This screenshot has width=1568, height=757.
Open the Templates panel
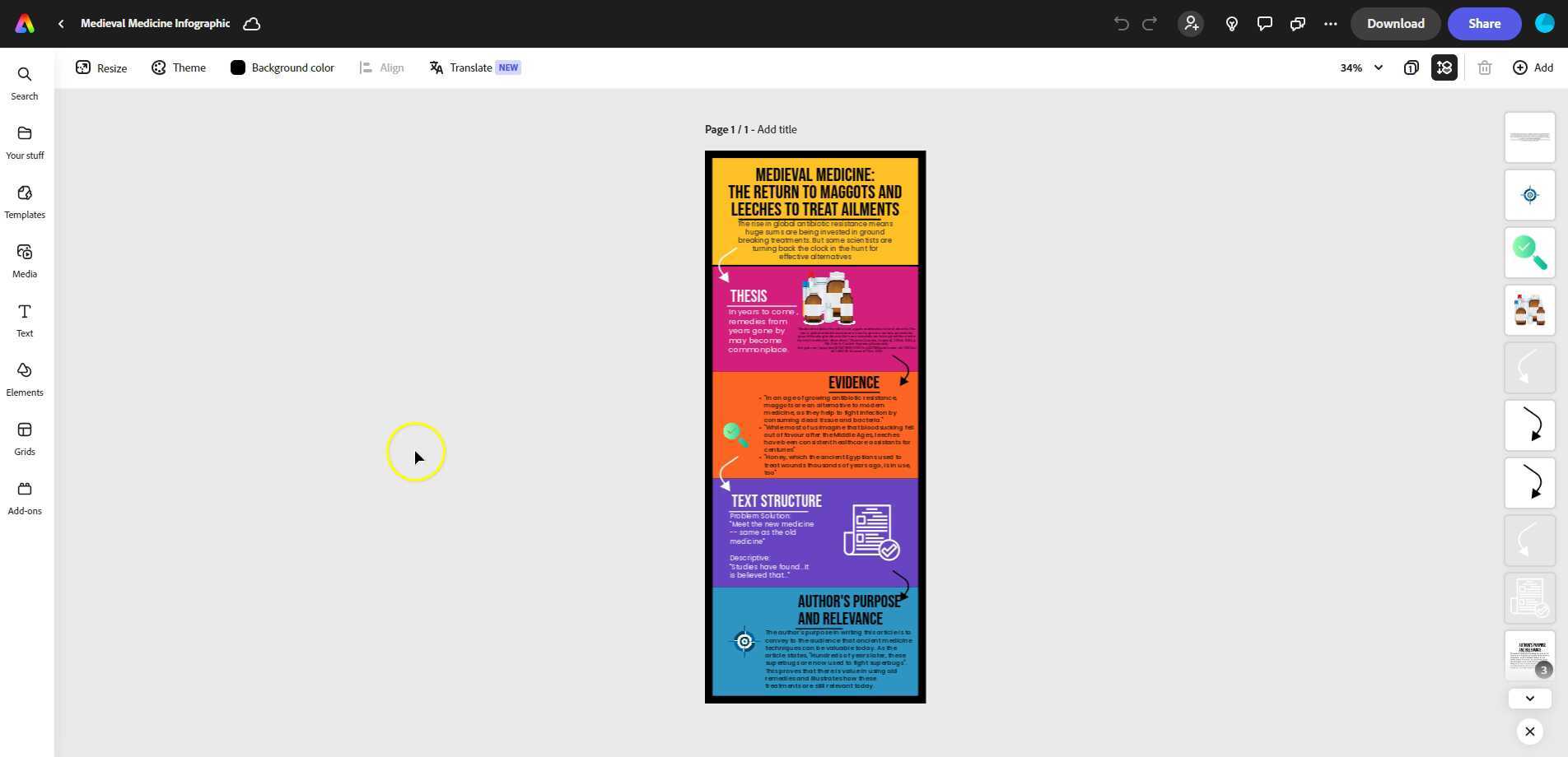24,201
